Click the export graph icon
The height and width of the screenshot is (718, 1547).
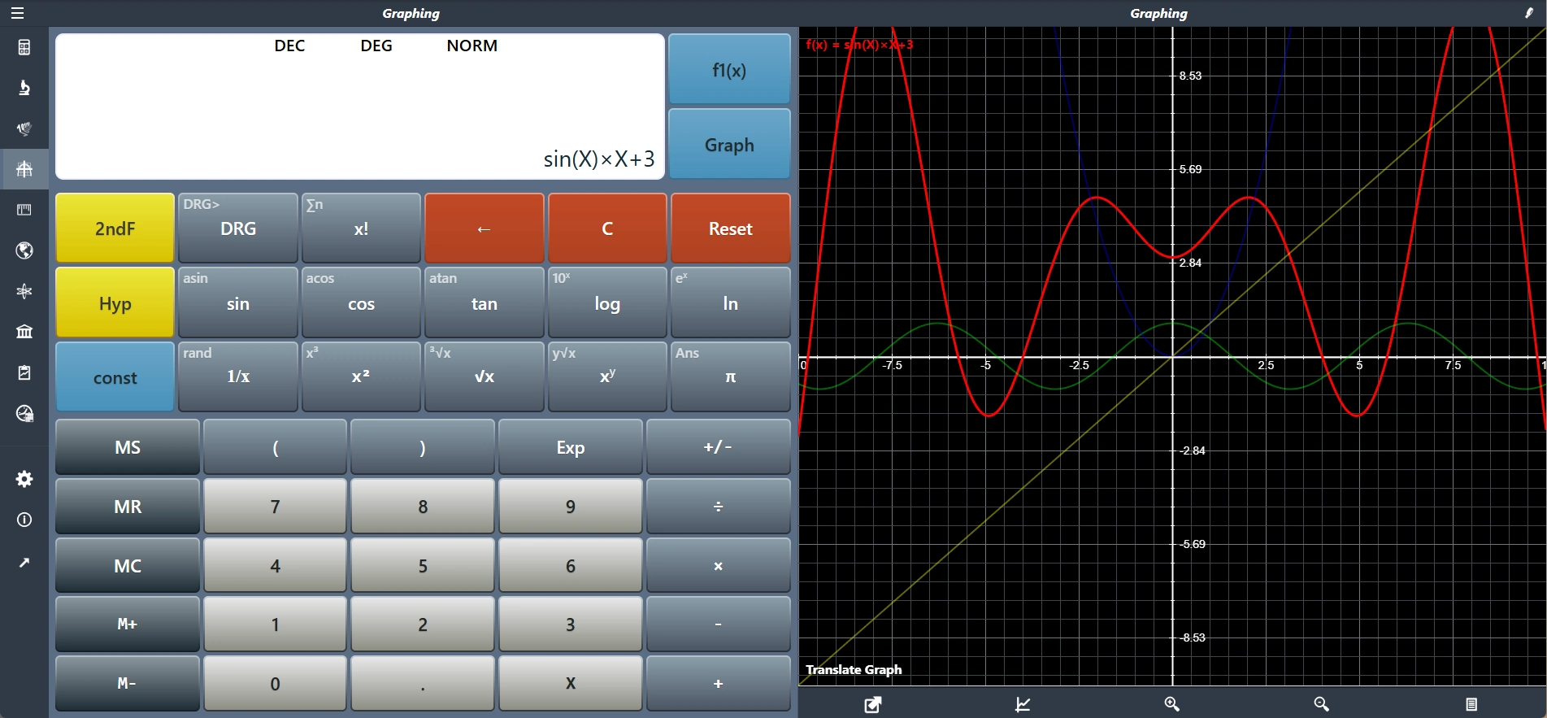point(873,704)
